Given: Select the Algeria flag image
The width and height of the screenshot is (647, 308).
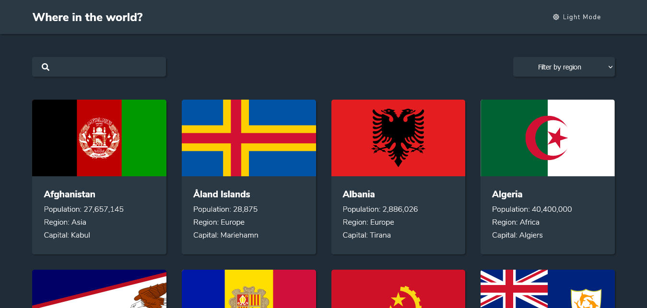Looking at the screenshot, I should (548, 138).
